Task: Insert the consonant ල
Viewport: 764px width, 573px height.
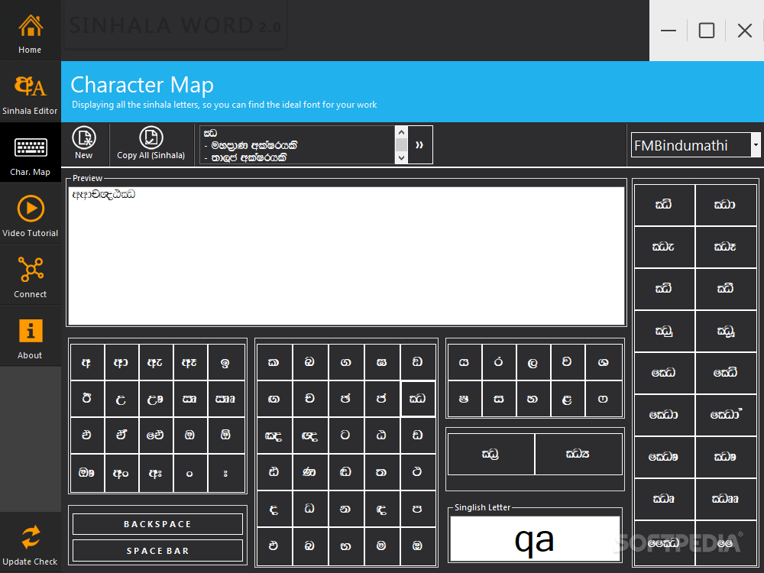Action: click(x=533, y=362)
